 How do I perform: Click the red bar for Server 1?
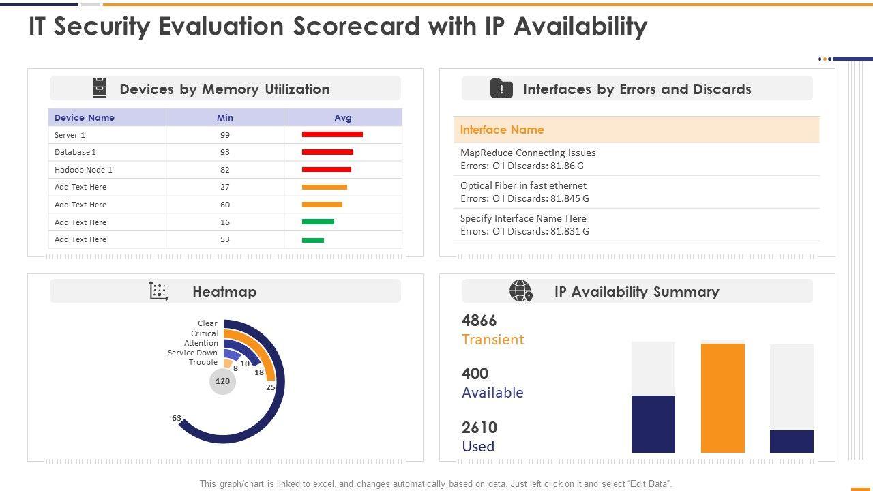[x=332, y=134]
